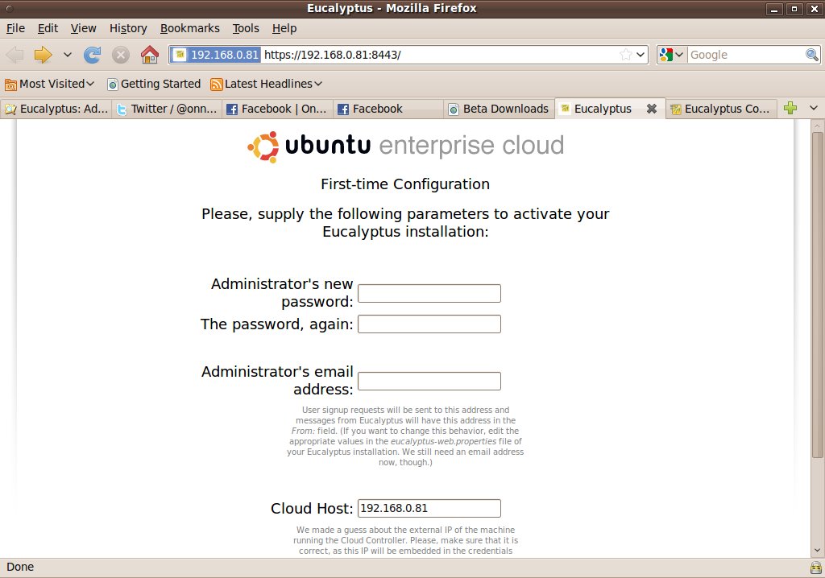
Task: Click the Stop loading icon
Action: [x=121, y=55]
